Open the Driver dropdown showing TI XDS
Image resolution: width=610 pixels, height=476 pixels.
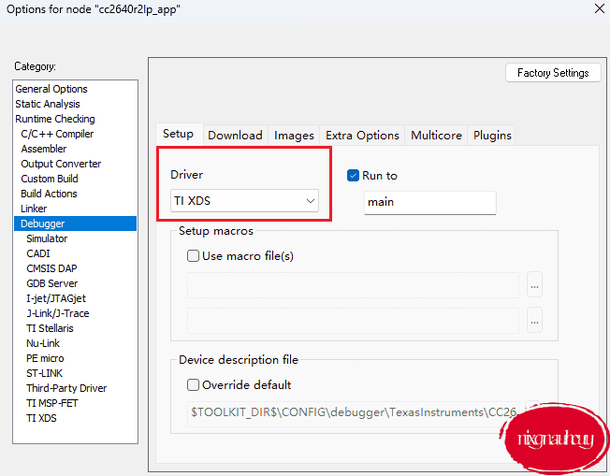click(x=245, y=201)
